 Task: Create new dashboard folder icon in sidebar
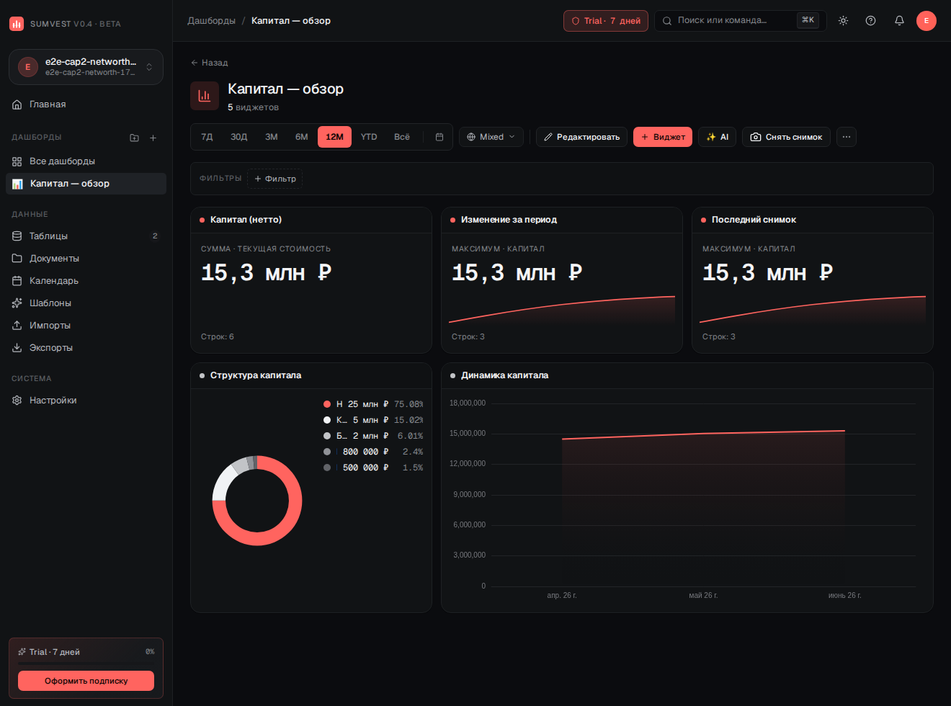(x=134, y=138)
